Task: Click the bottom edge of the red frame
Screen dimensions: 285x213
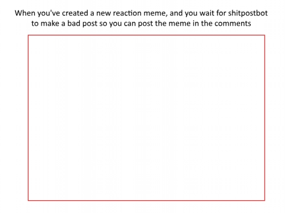Action: point(147,200)
